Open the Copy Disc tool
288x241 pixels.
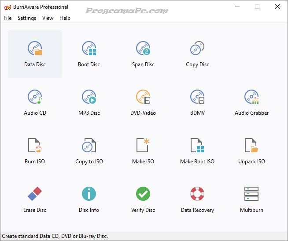click(x=197, y=49)
